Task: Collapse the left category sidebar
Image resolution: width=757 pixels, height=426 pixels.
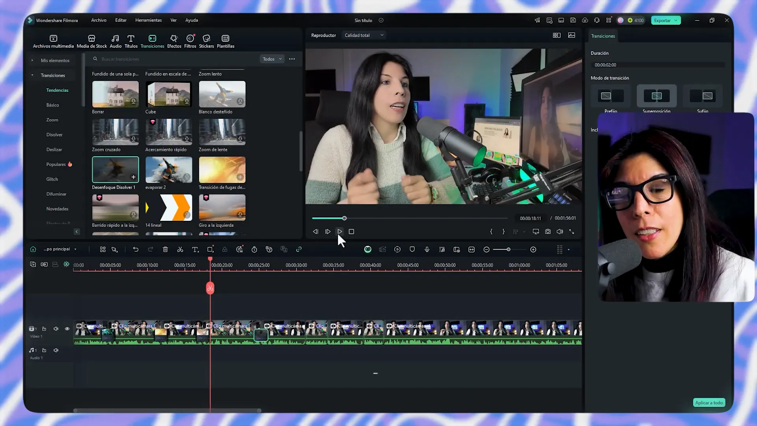Action: click(77, 232)
